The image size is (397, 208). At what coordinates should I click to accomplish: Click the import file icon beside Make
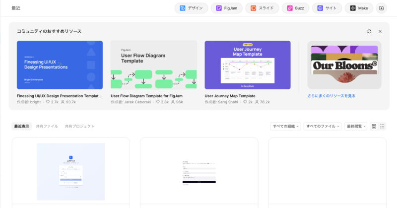click(x=381, y=8)
